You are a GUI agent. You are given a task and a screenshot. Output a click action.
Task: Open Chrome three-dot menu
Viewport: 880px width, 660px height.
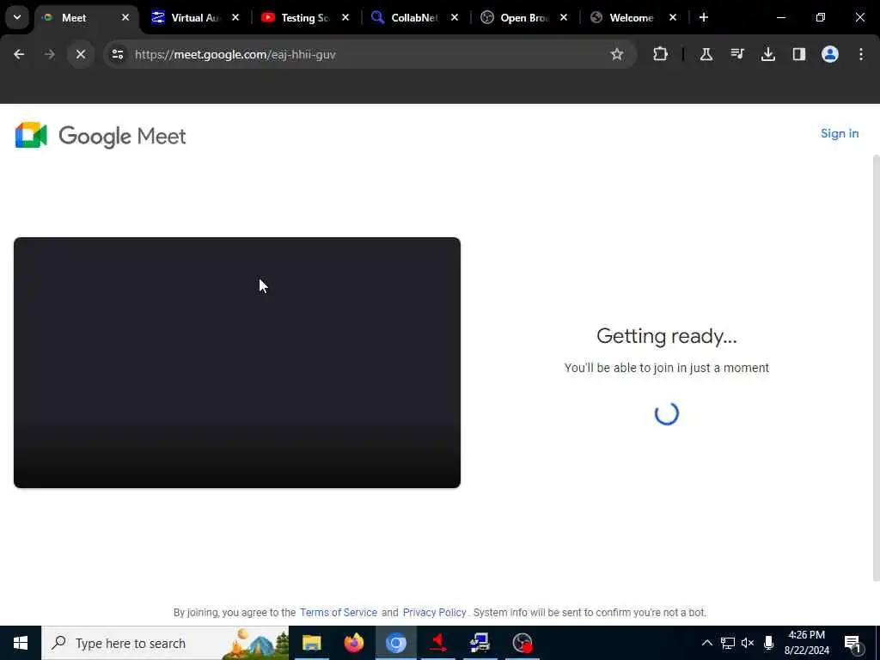point(861,54)
